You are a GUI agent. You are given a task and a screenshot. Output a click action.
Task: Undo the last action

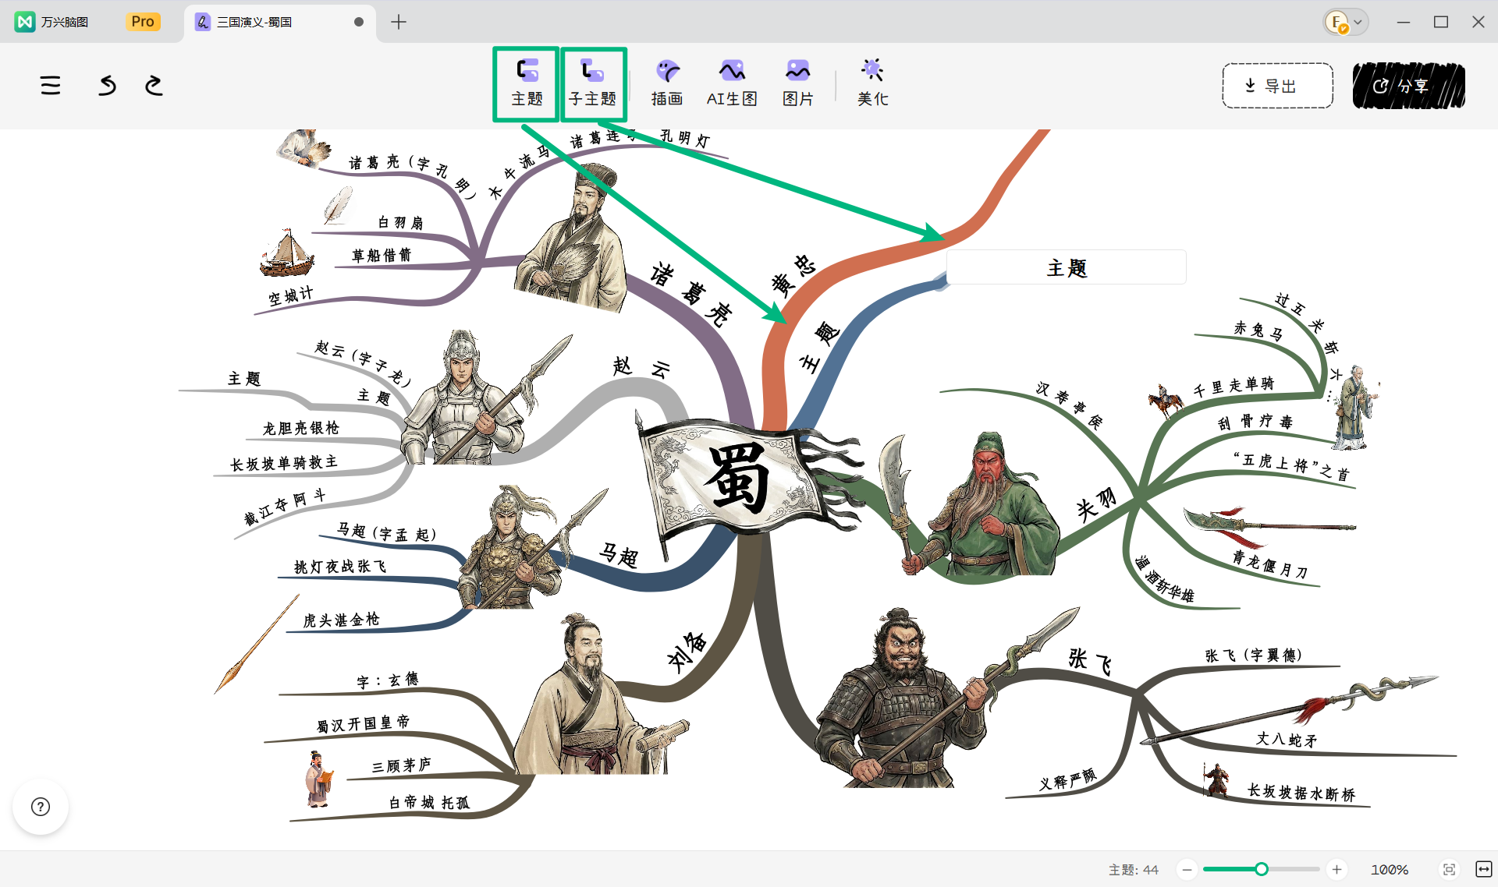click(x=107, y=85)
